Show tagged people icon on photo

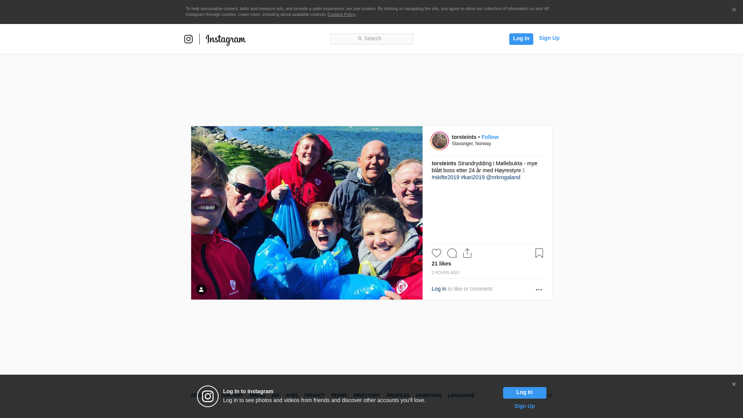pyautogui.click(x=201, y=290)
